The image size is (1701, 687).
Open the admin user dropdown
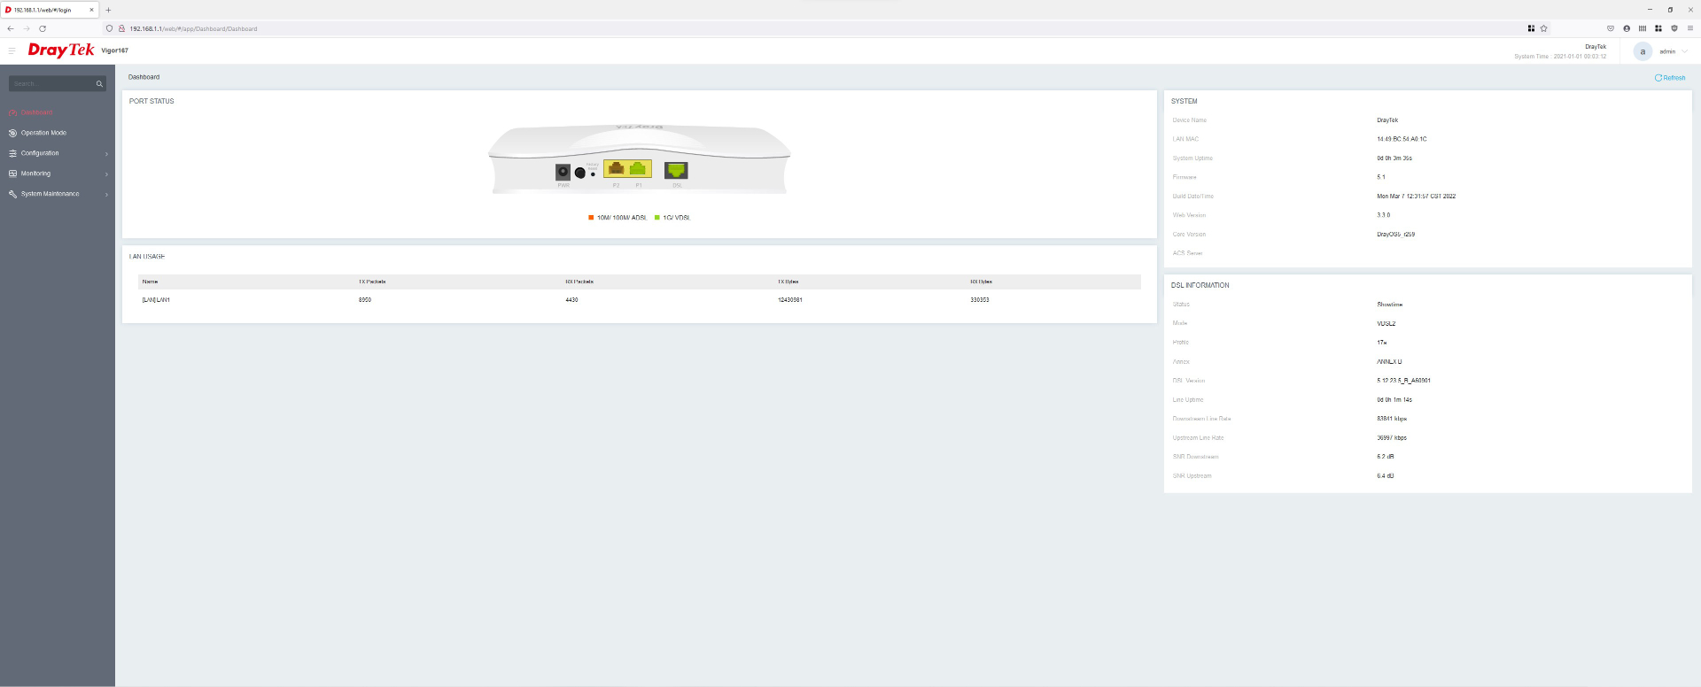click(x=1685, y=51)
